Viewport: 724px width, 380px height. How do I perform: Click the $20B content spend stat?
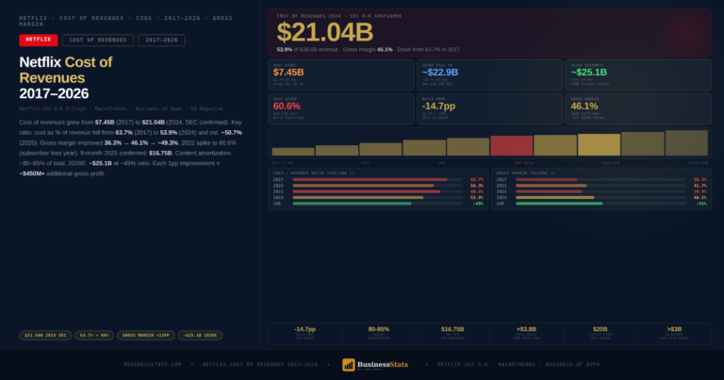(601, 334)
